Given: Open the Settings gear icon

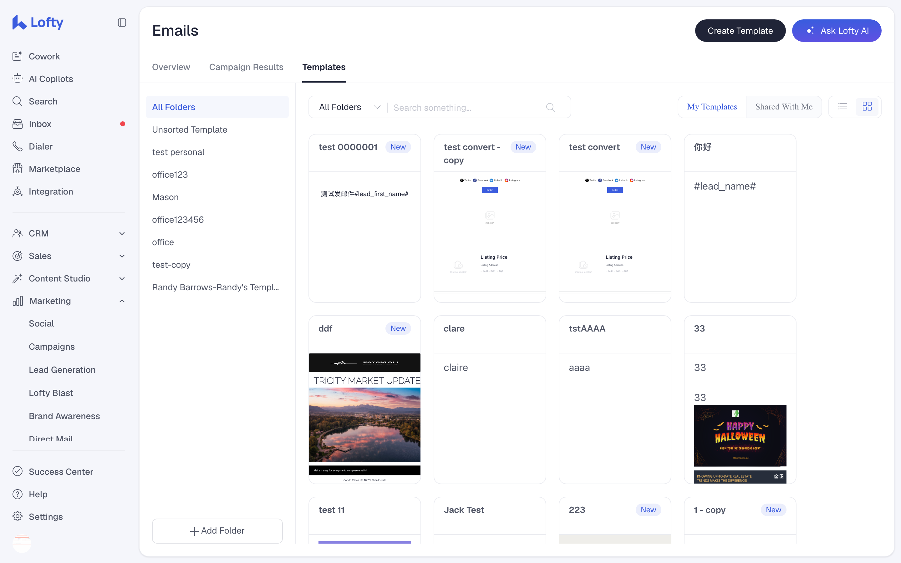Looking at the screenshot, I should point(18,516).
